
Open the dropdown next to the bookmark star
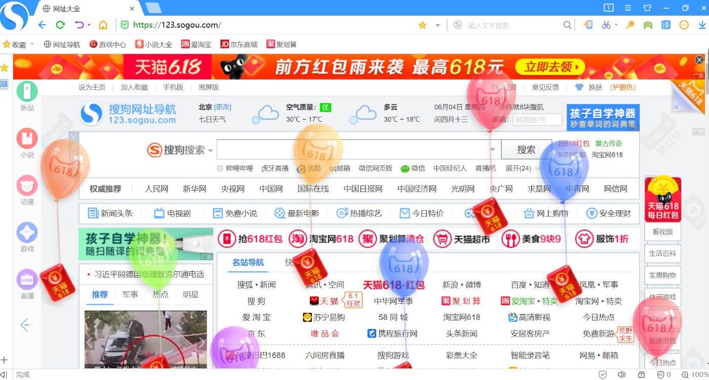(x=438, y=25)
